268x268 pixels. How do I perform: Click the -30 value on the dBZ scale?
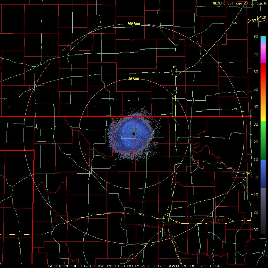coord(255,230)
